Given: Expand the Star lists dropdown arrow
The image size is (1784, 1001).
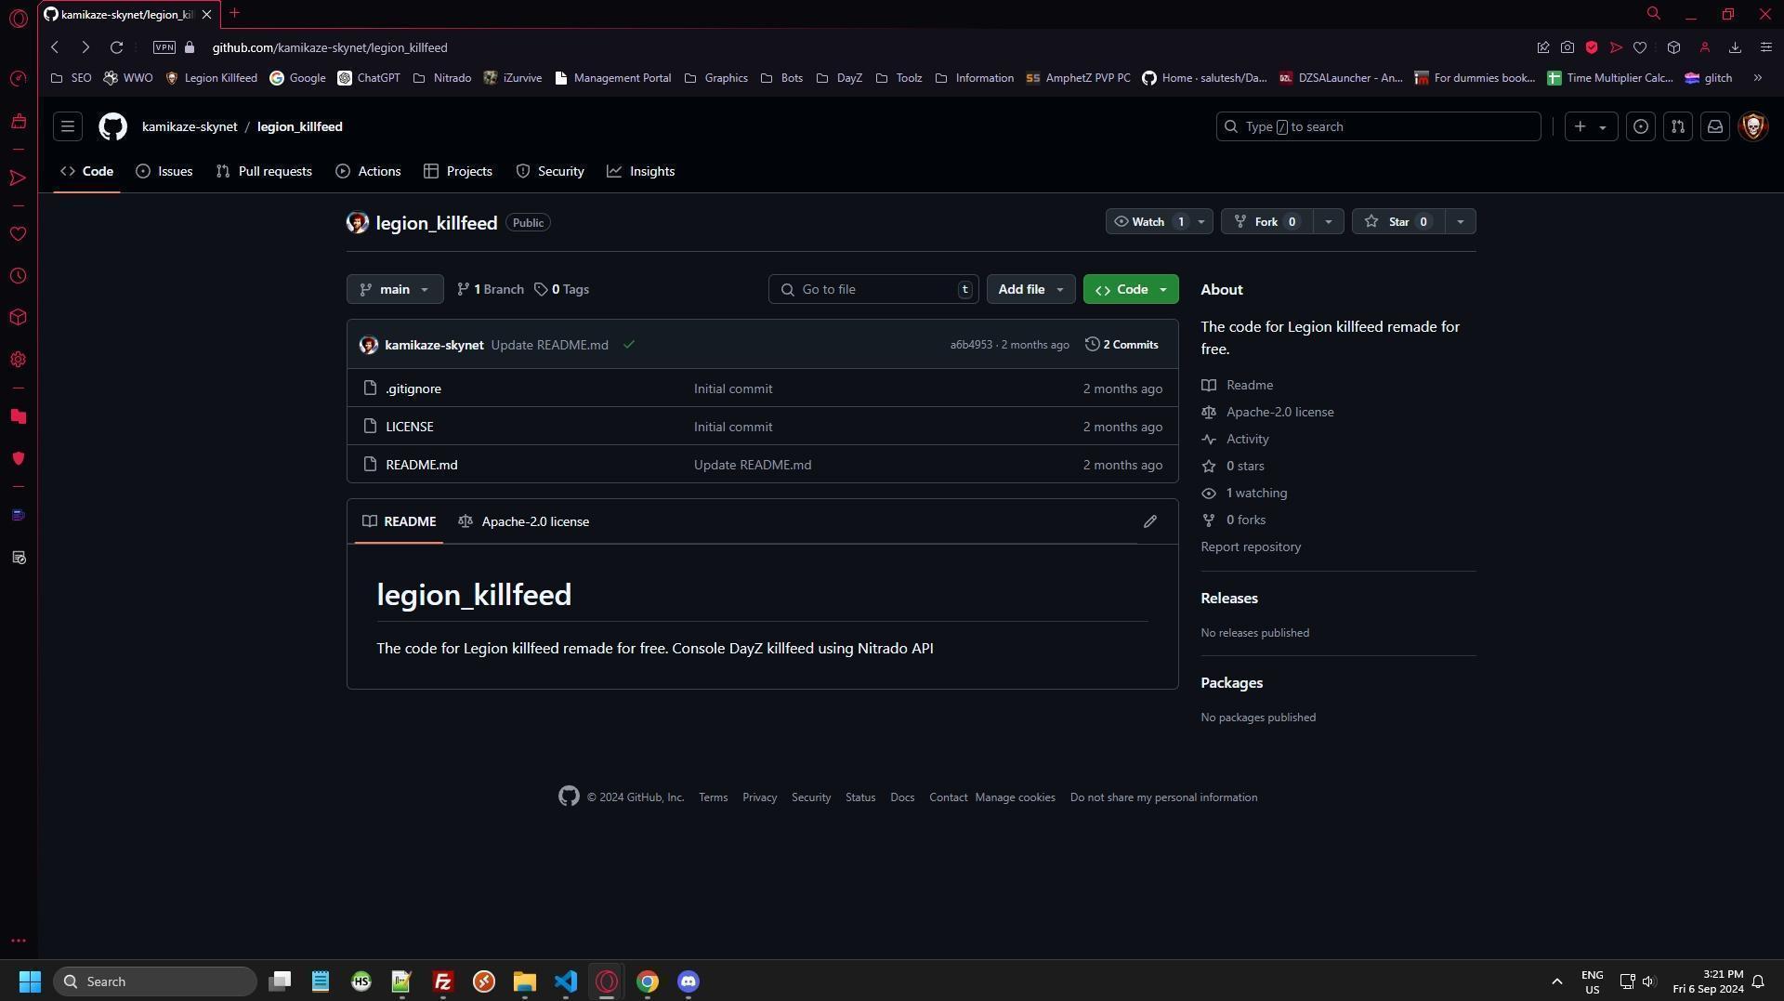Looking at the screenshot, I should point(1460,222).
